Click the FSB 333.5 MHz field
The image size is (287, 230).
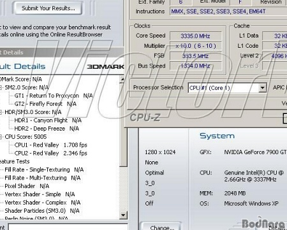tap(195, 56)
